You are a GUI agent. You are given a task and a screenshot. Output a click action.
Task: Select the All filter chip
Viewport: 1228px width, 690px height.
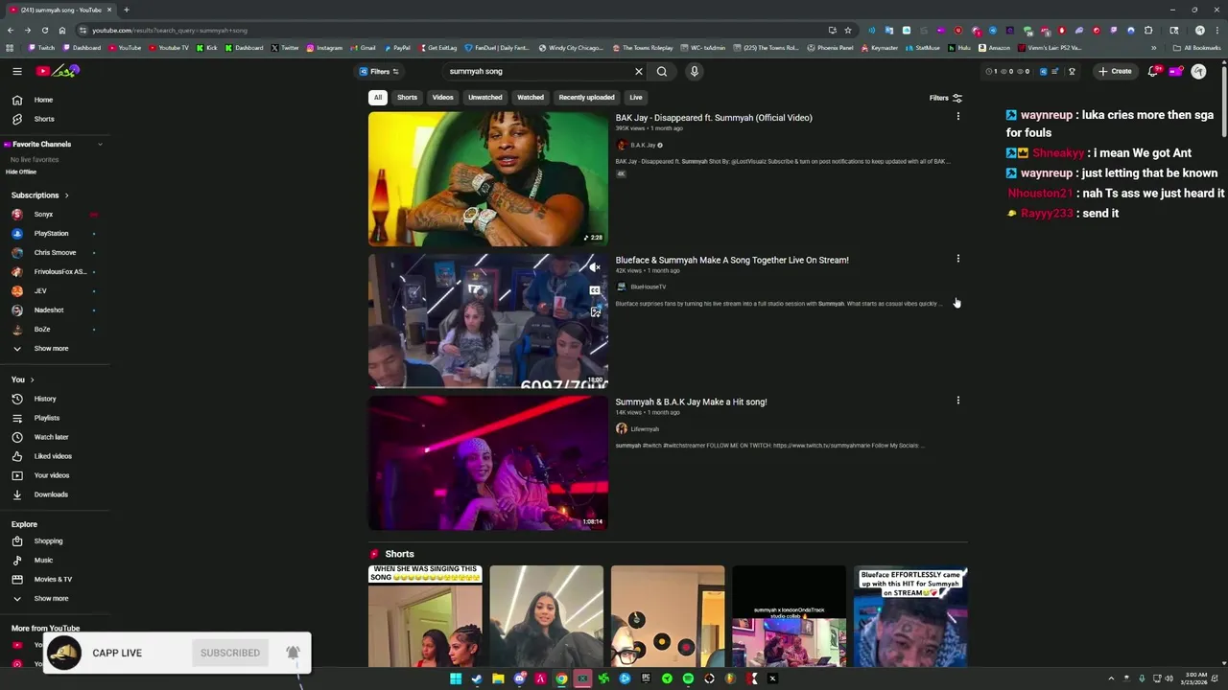[378, 97]
